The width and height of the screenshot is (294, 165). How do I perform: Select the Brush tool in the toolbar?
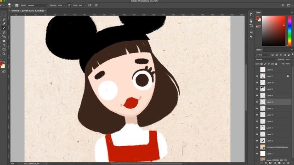[4, 28]
